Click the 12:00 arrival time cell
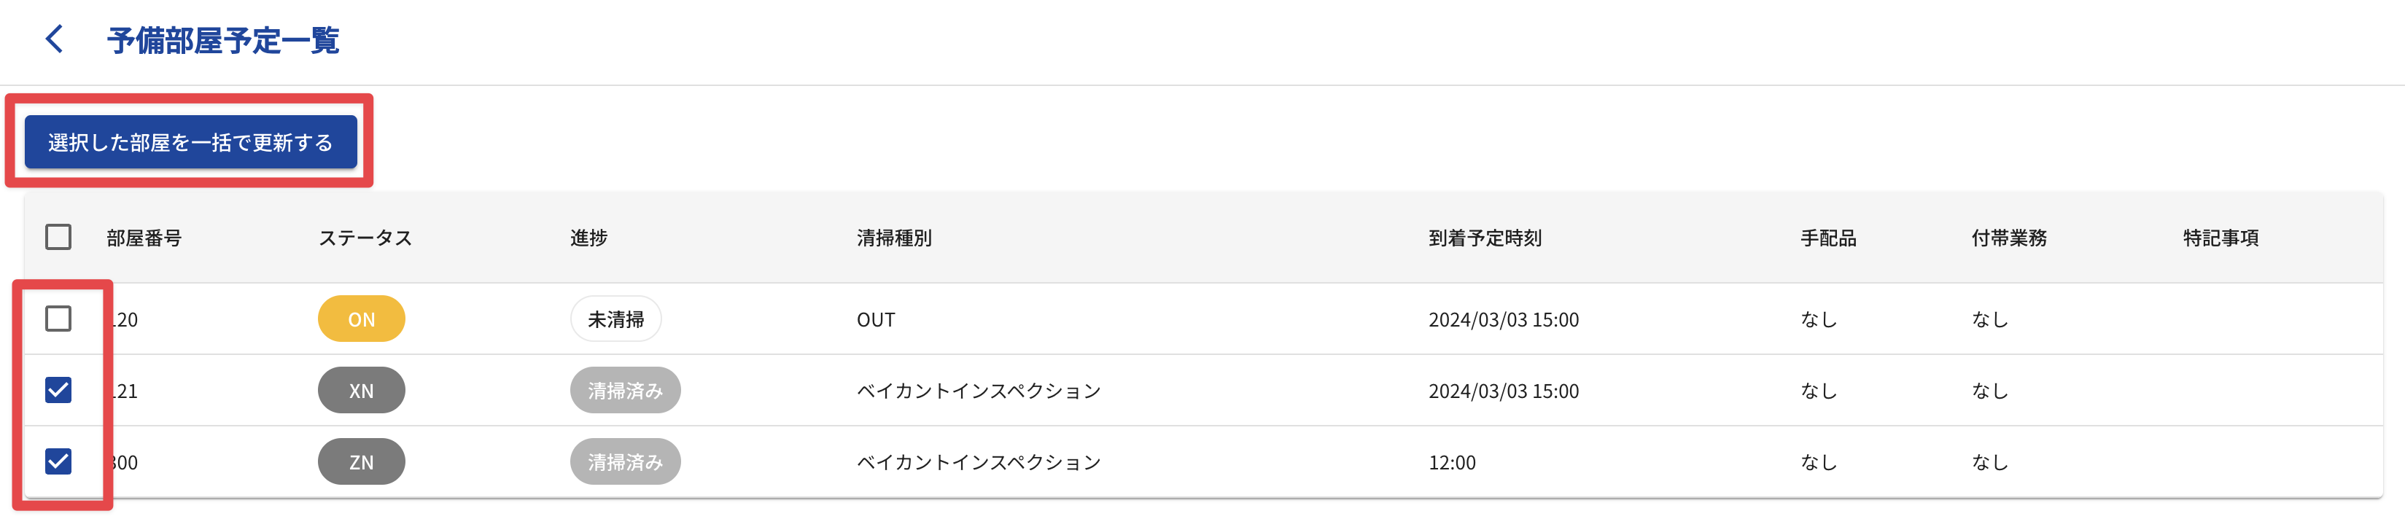2405x519 pixels. pos(1452,462)
